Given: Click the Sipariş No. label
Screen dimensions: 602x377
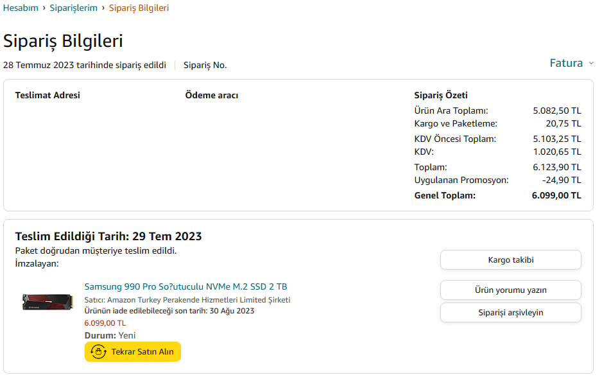Looking at the screenshot, I should [205, 66].
